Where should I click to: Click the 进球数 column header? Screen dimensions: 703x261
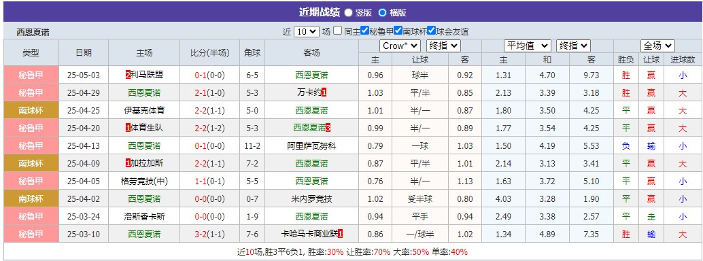(683, 59)
